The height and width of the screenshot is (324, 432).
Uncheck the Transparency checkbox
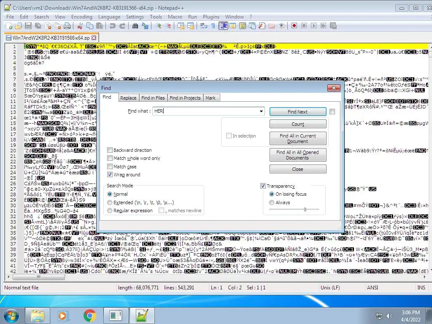tap(263, 186)
